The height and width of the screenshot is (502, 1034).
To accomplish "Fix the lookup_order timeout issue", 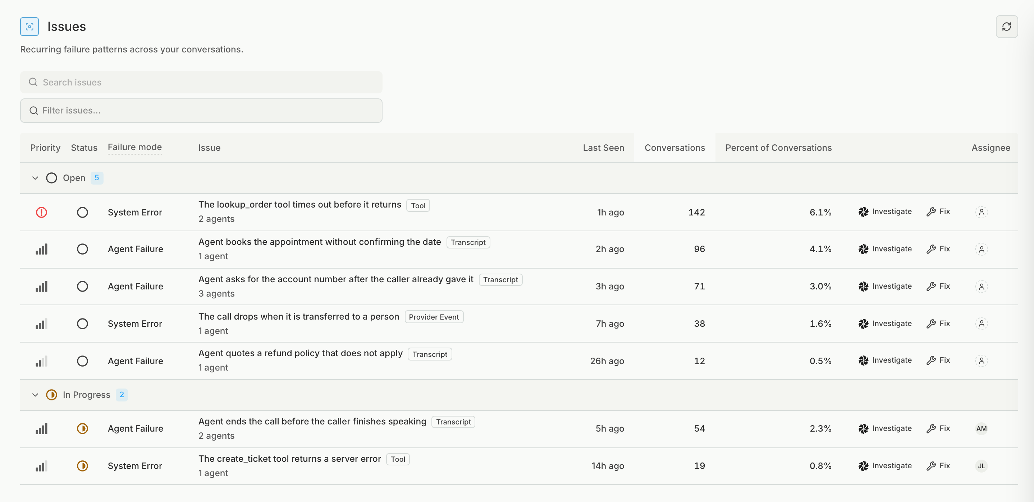I will pyautogui.click(x=938, y=212).
